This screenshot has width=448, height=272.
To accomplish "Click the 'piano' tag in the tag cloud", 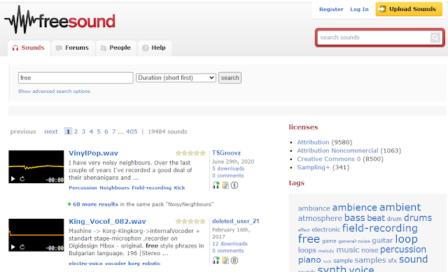I will coord(309,260).
